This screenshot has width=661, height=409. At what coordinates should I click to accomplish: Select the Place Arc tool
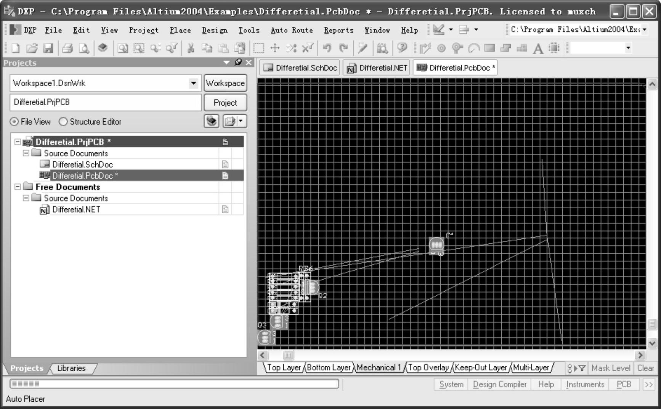473,48
